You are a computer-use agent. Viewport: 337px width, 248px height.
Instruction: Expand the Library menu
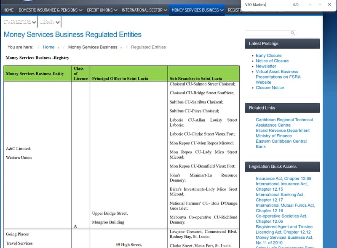(x=50, y=22)
